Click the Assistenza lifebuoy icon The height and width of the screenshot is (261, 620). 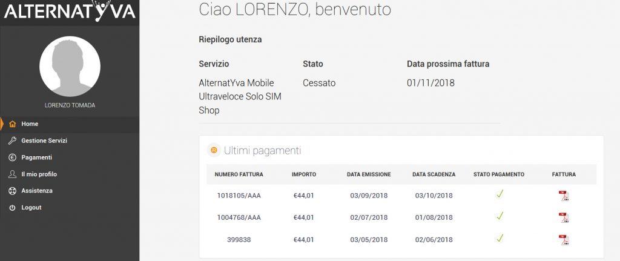12,191
